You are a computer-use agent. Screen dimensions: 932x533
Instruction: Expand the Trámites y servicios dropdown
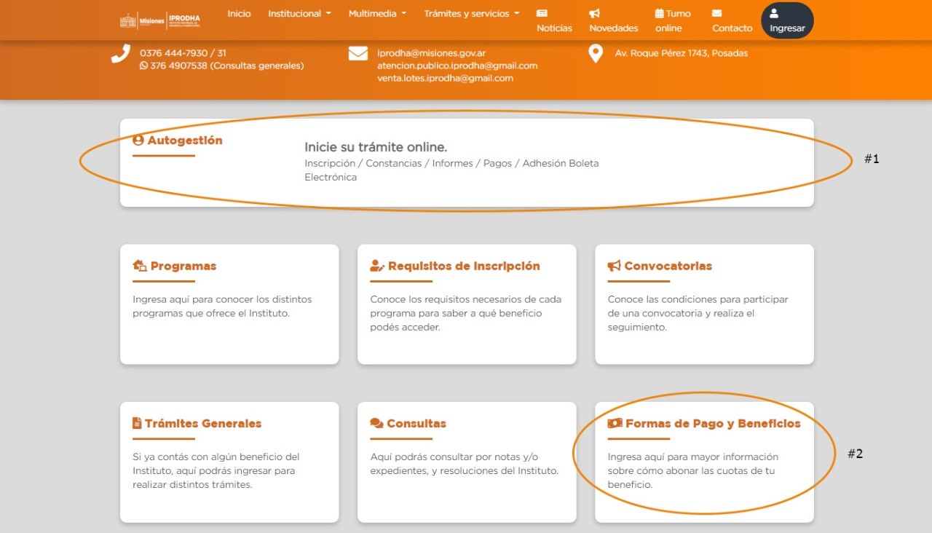472,13
